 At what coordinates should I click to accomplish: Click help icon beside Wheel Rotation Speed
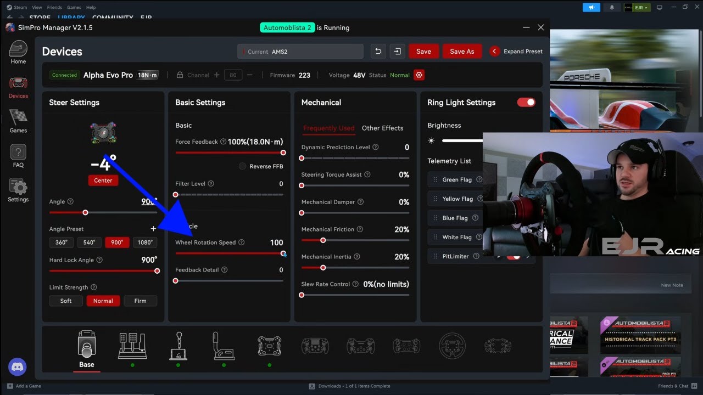point(241,242)
